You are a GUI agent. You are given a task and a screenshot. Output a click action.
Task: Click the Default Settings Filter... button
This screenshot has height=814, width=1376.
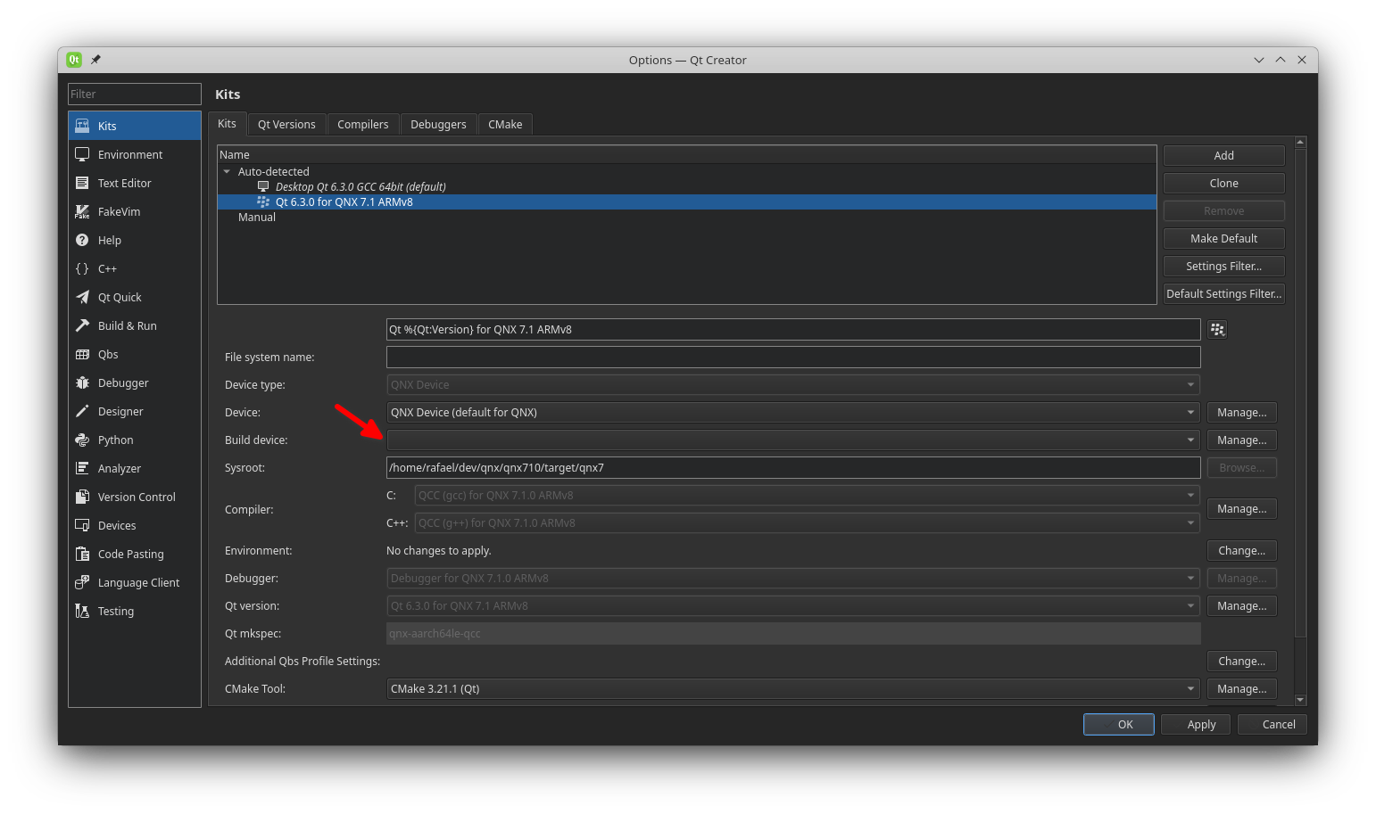pos(1223,293)
